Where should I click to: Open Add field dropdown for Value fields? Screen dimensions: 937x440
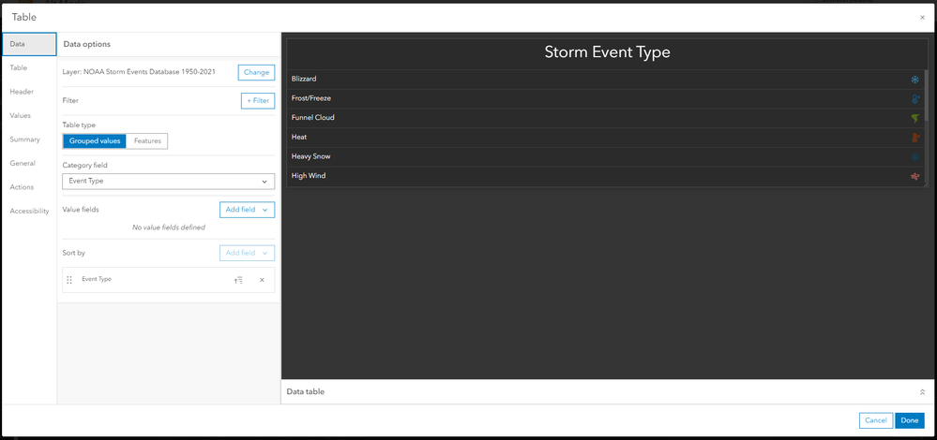[x=247, y=210]
